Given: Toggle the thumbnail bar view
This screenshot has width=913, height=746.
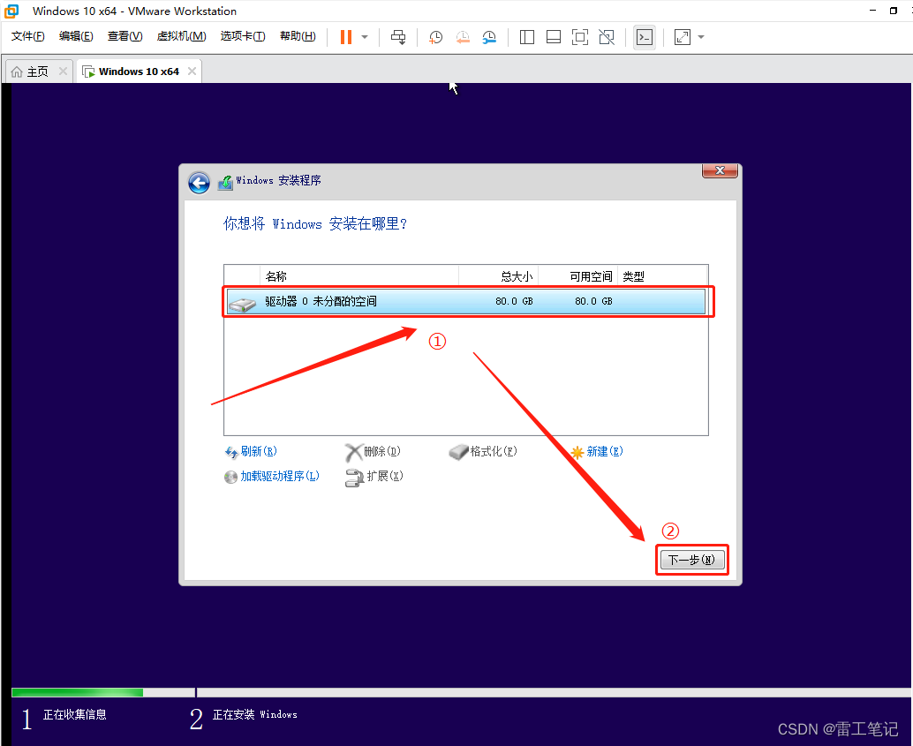Looking at the screenshot, I should pos(554,37).
